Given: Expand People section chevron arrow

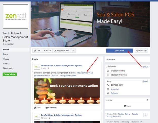Looking at the screenshot, I should click(148, 100).
